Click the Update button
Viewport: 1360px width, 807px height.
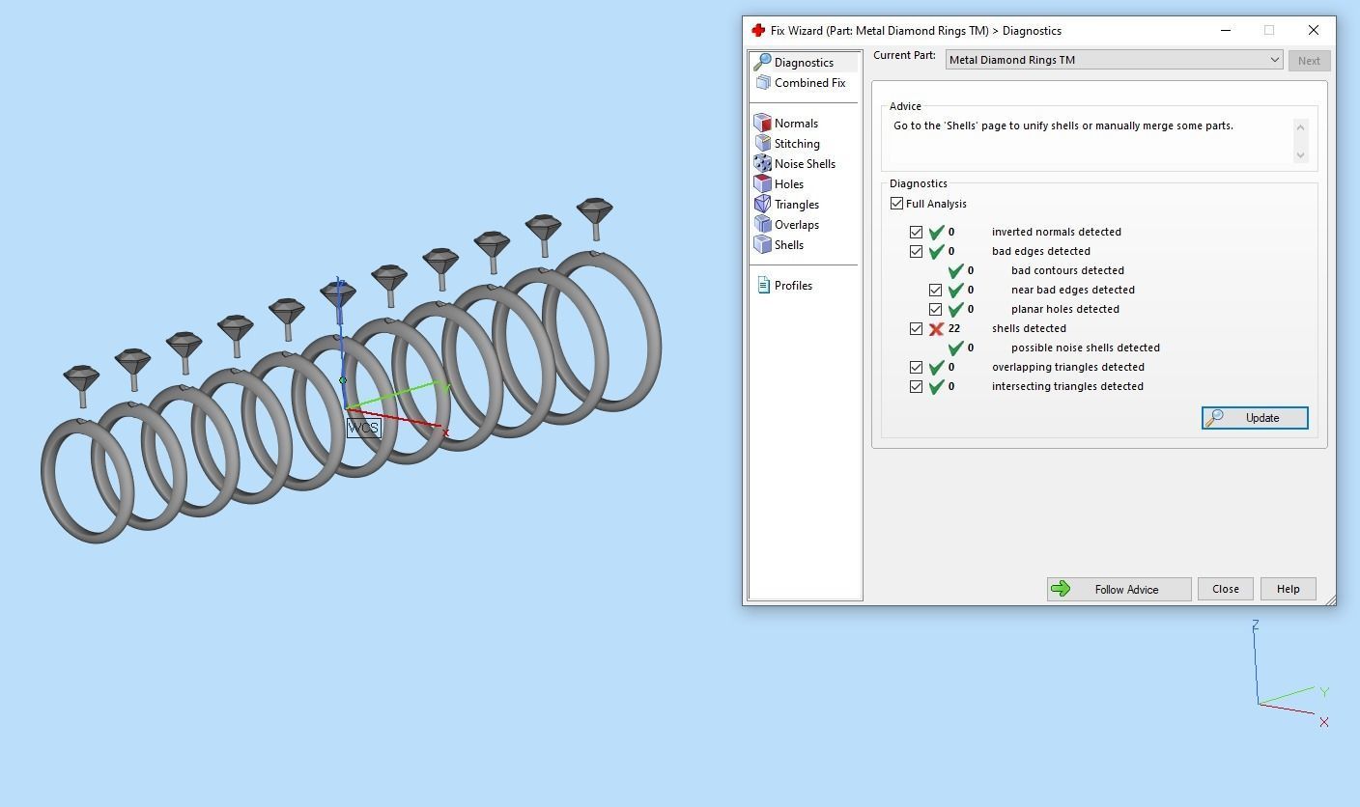[1255, 418]
